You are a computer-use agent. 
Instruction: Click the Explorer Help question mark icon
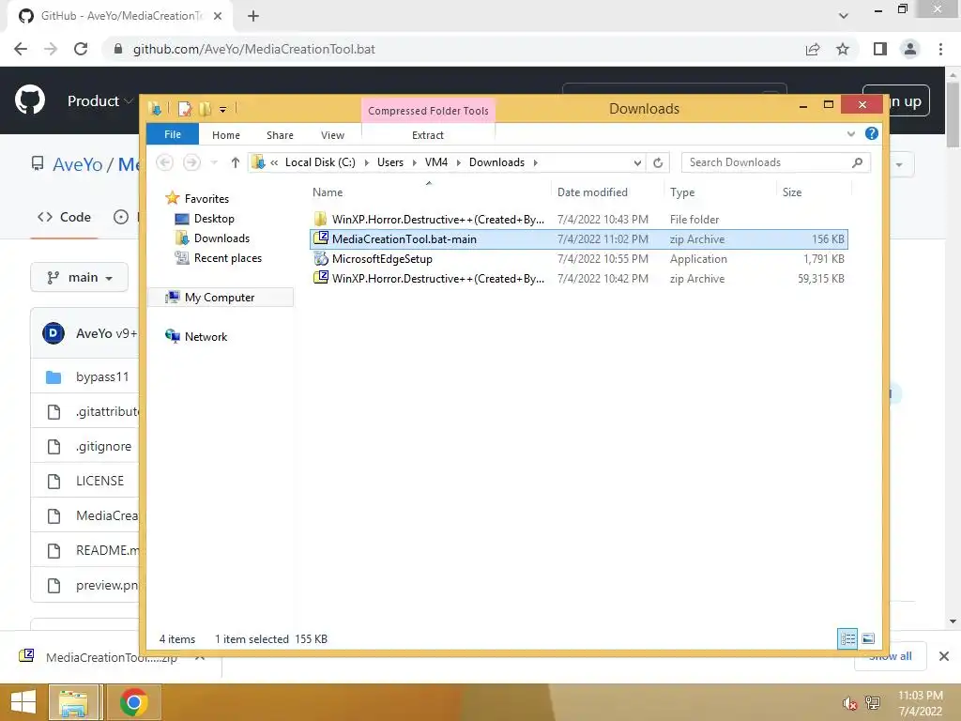871,133
